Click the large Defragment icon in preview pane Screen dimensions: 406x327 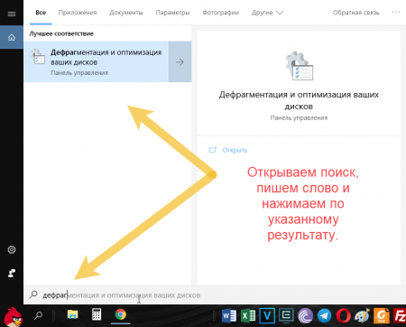(299, 66)
